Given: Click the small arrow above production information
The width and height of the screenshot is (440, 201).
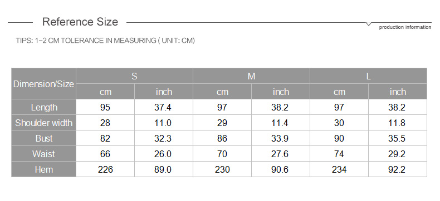Looking at the screenshot, I should coord(369,24).
